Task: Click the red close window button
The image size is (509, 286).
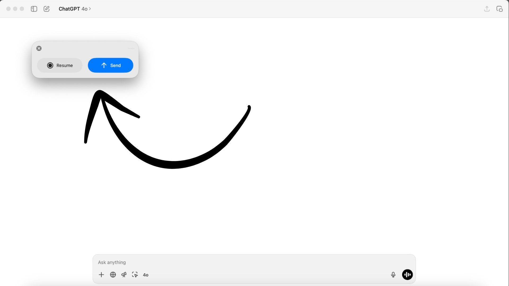Action: (x=8, y=9)
